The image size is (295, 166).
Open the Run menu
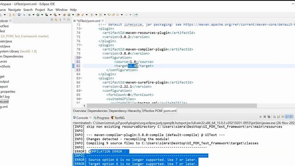[50, 10]
